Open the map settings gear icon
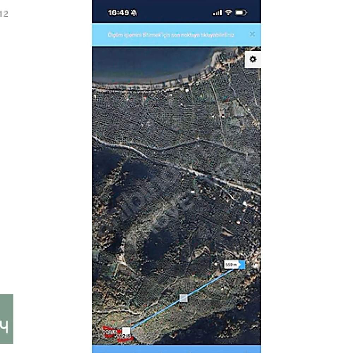Image resolution: width=353 pixels, height=353 pixels. (253, 59)
